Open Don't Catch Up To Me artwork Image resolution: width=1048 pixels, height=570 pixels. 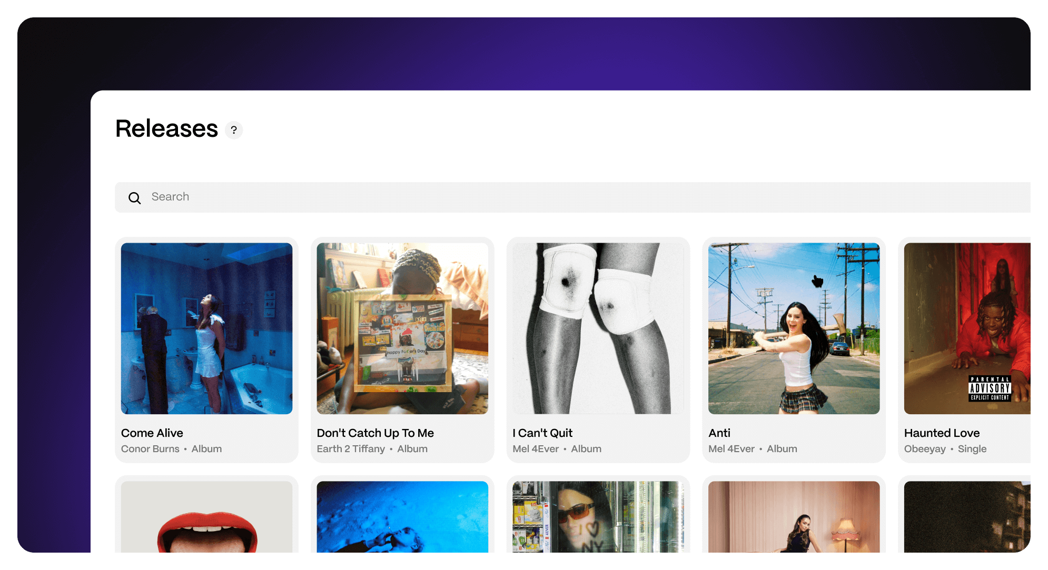tap(402, 328)
